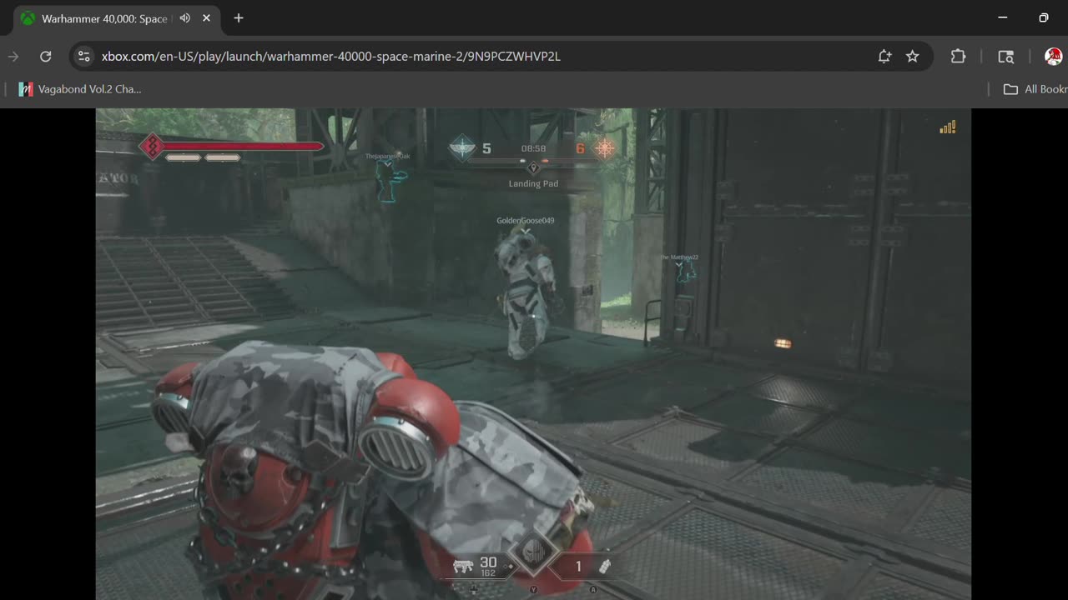Click the grenade count 1
Screen dimensions: 1068x600
point(578,567)
